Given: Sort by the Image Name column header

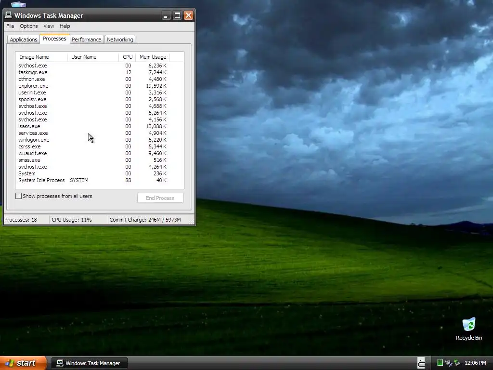Looking at the screenshot, I should pyautogui.click(x=41, y=57).
